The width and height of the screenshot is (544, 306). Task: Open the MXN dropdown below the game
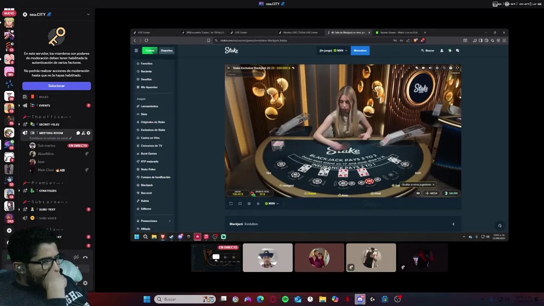(x=272, y=204)
